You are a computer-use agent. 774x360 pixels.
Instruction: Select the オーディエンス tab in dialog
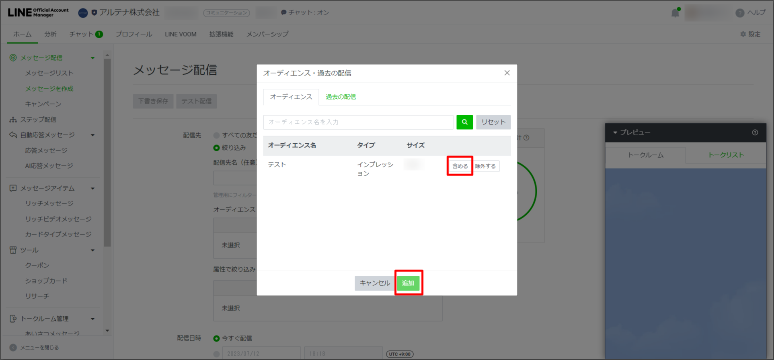(291, 97)
